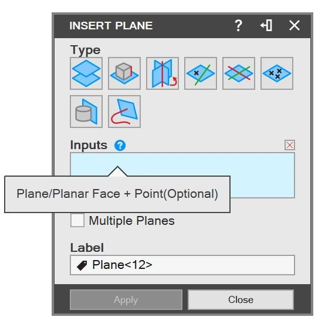325x327 pixels.
Task: Open the blue Inputs help icon
Action: coord(120,146)
